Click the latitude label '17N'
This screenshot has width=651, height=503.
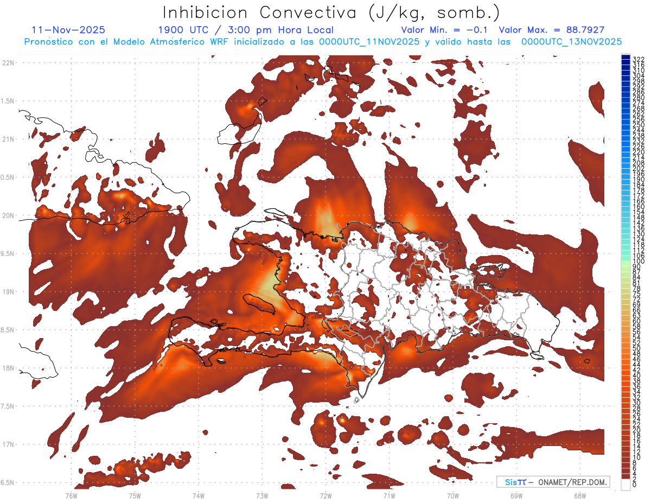8,444
